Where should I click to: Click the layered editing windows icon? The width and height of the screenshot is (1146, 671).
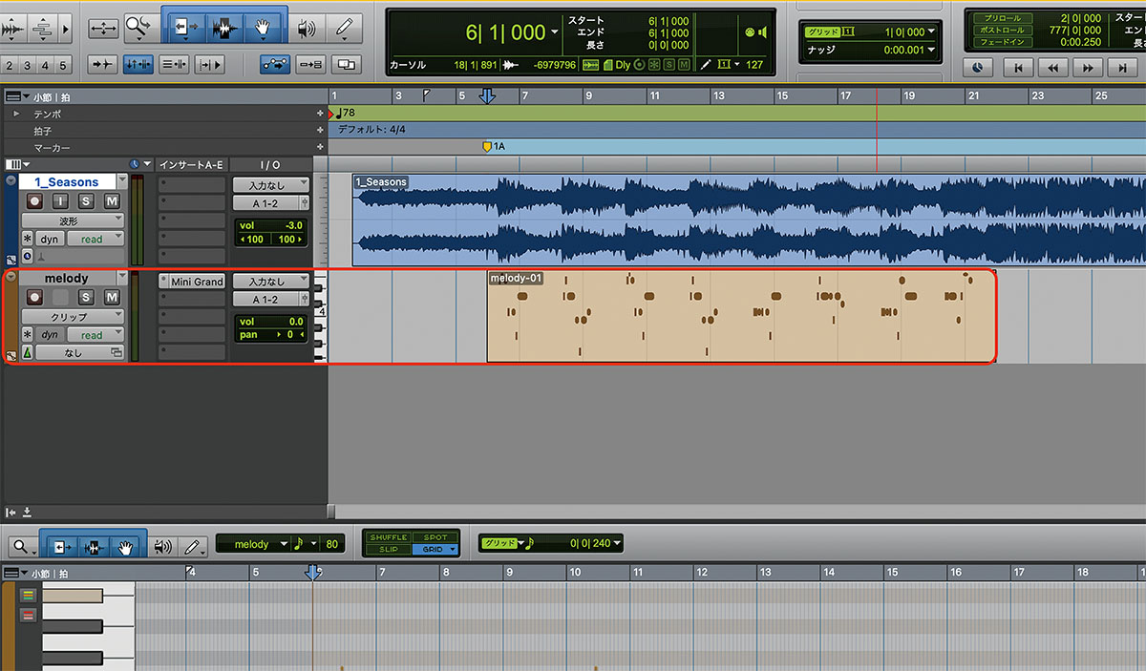[x=347, y=65]
